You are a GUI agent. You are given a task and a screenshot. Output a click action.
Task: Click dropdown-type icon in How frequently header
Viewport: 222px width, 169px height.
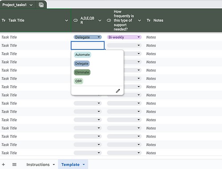(109, 21)
